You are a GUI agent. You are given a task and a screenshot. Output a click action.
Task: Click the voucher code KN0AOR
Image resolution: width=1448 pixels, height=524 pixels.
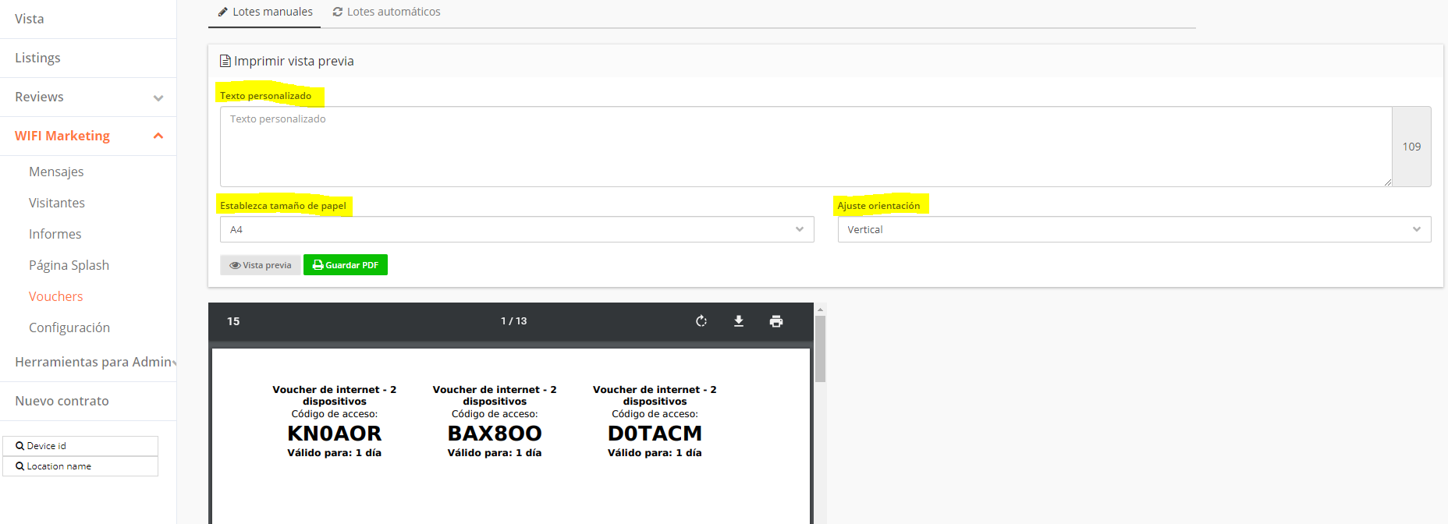[334, 434]
